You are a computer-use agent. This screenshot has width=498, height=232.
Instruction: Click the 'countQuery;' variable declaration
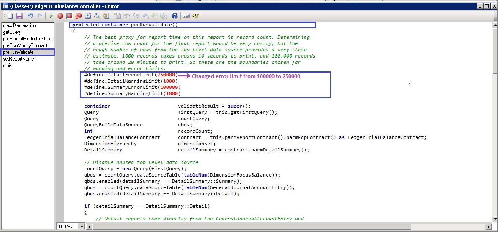(x=194, y=119)
